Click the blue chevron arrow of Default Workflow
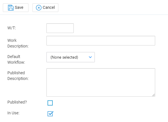The width and height of the screenshot is (168, 122). point(90,57)
